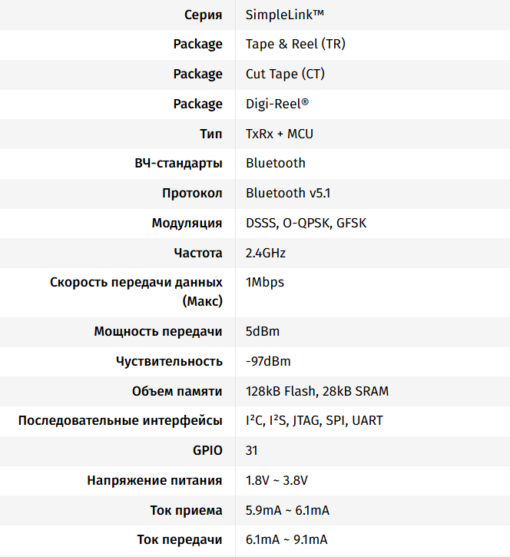Select the 1.8V ~ 3.8V supply voltage value

tap(277, 480)
